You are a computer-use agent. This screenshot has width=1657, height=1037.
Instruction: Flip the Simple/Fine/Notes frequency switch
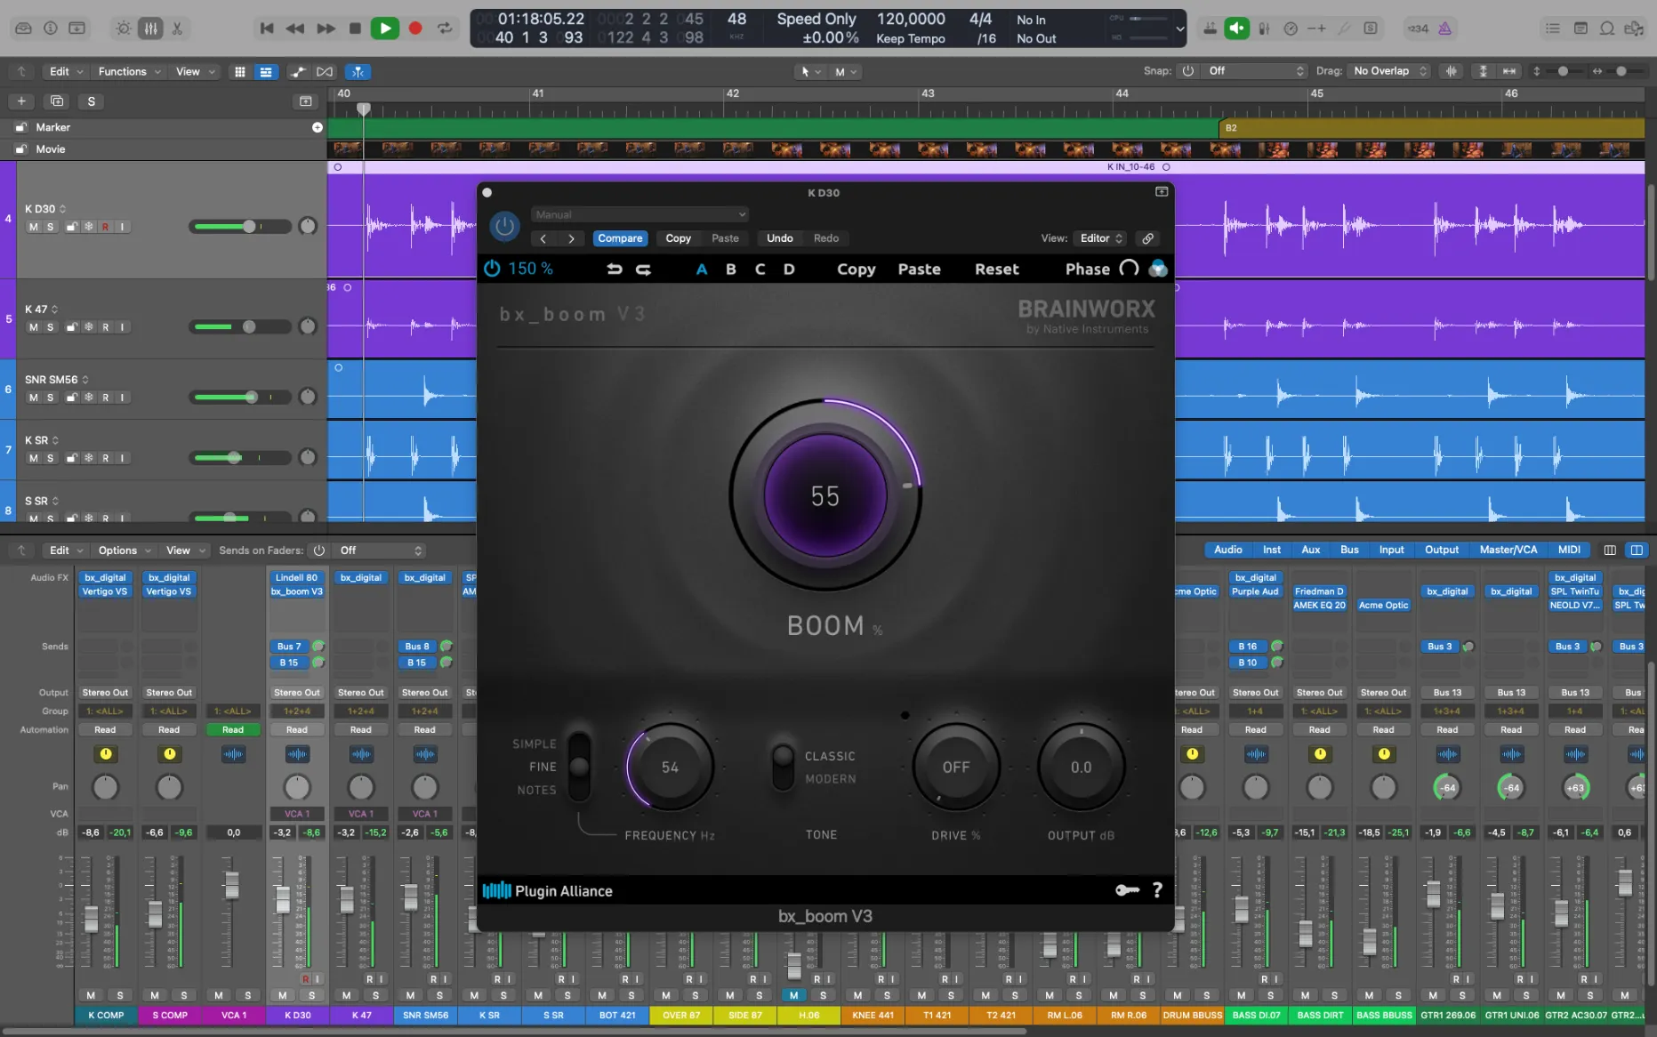[x=579, y=766]
